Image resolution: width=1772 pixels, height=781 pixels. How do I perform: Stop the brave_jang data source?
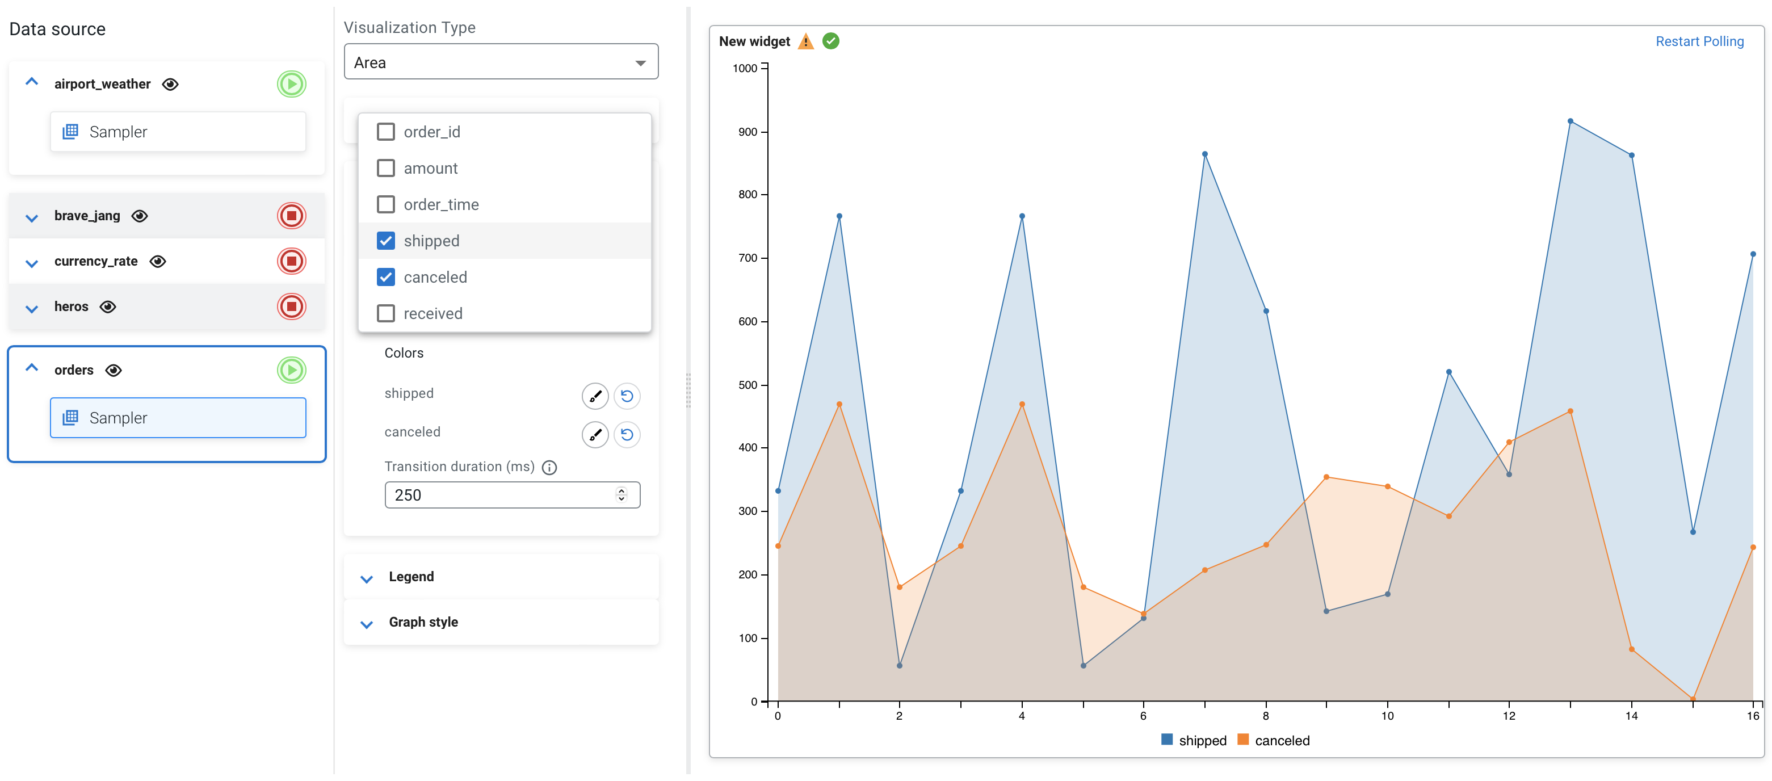291,216
